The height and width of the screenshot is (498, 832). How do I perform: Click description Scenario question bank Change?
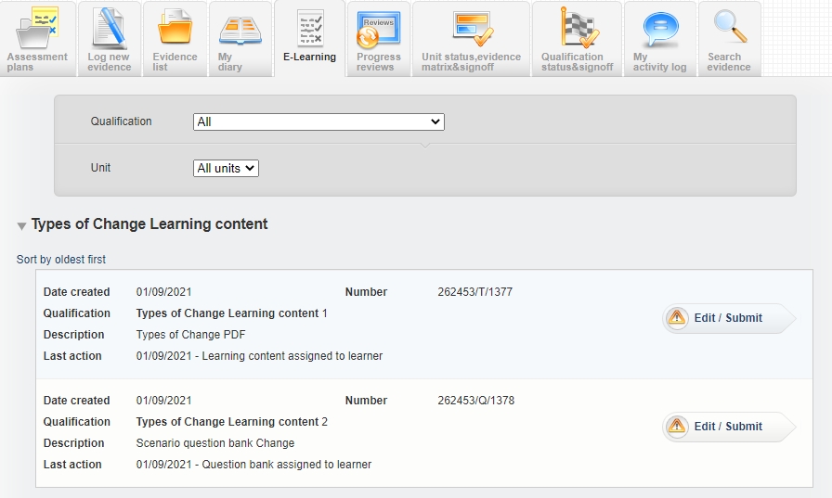click(214, 443)
